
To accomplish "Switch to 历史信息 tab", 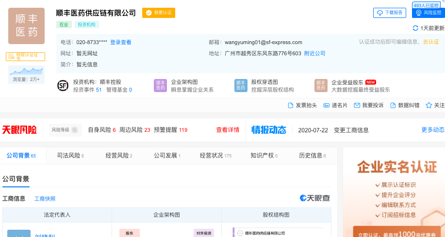I will [x=313, y=156].
